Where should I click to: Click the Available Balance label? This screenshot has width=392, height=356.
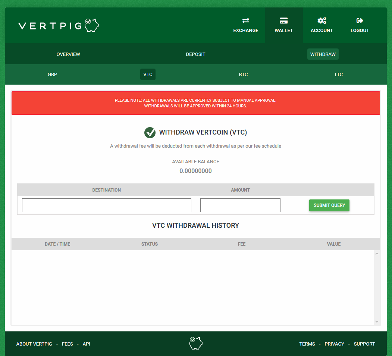pos(195,162)
